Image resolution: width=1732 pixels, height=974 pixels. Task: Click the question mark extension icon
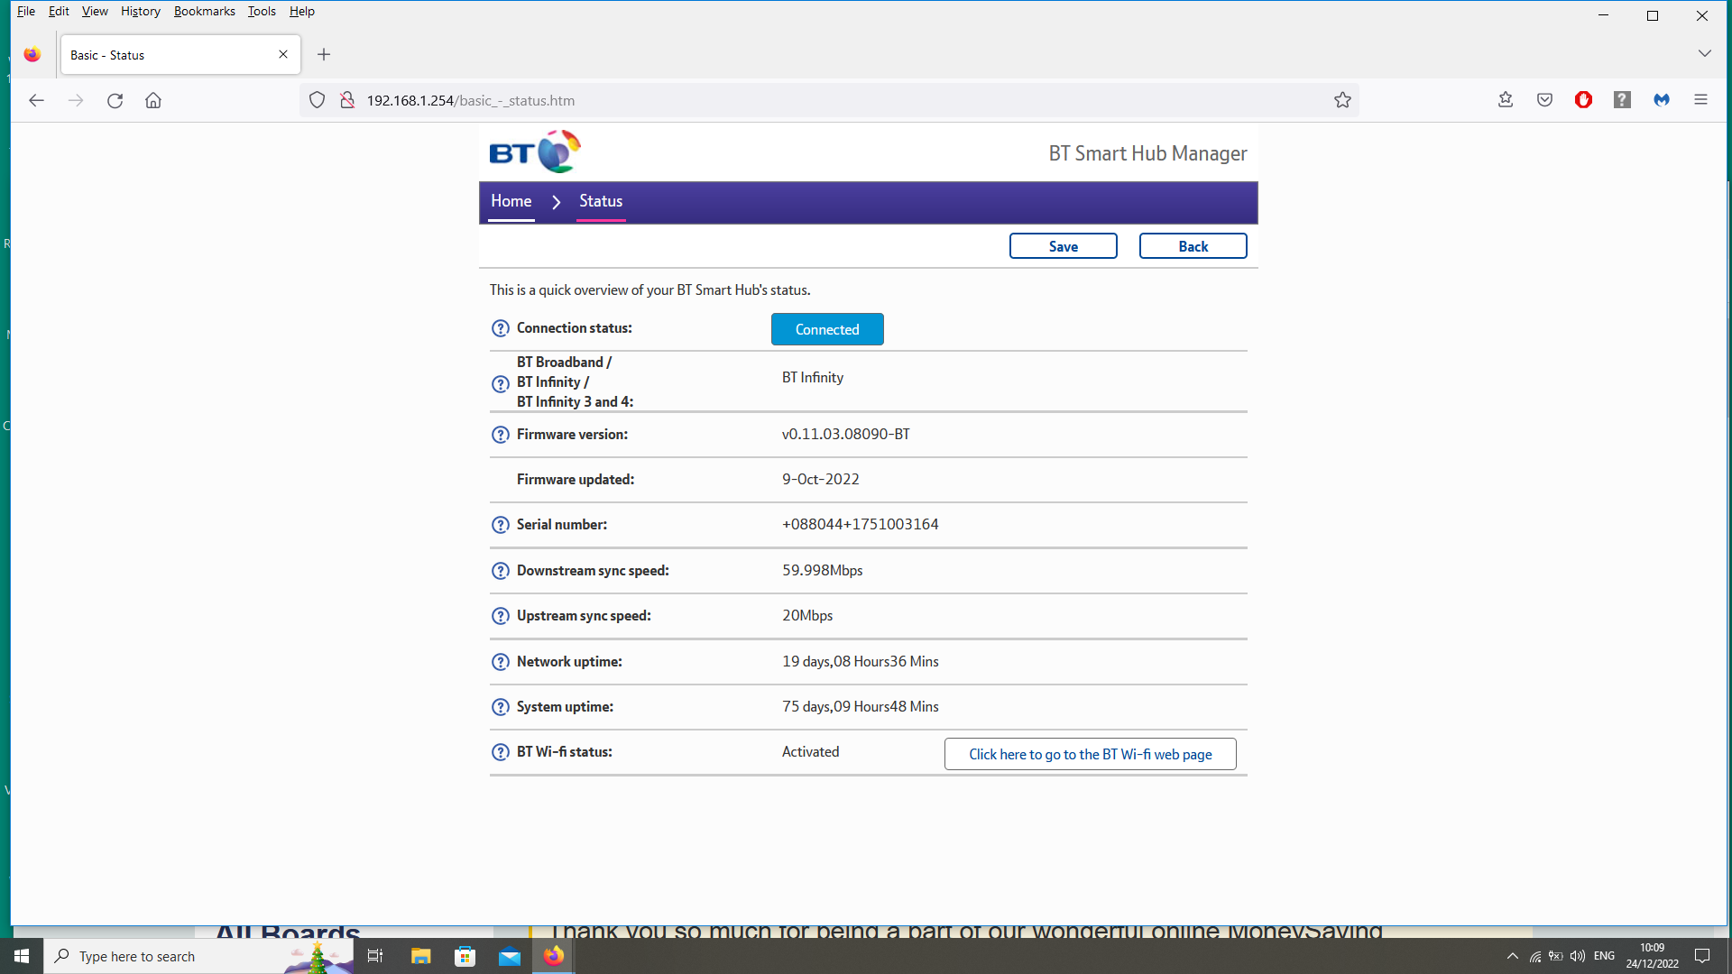click(x=1622, y=100)
